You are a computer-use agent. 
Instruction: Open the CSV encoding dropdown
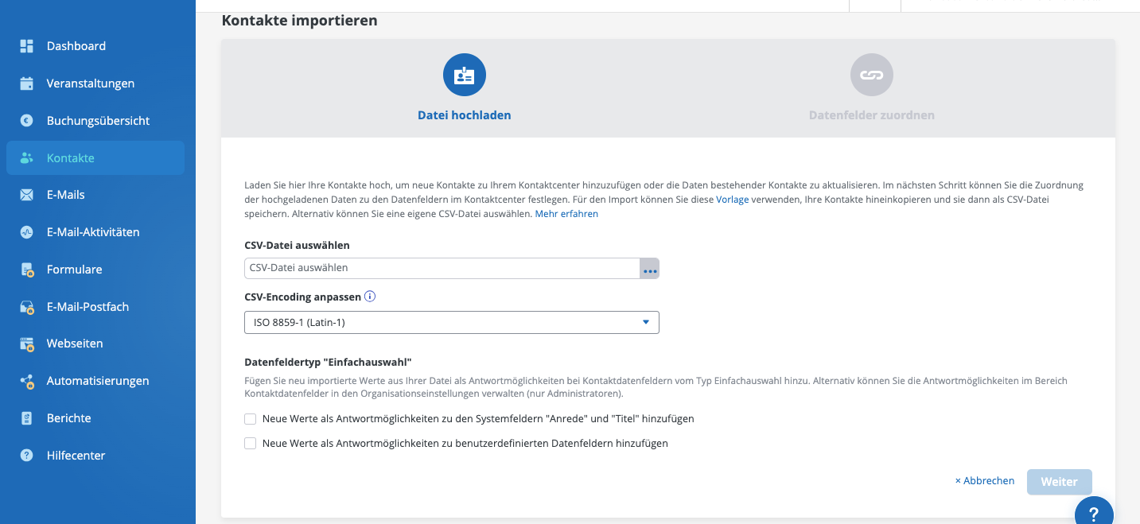point(451,323)
